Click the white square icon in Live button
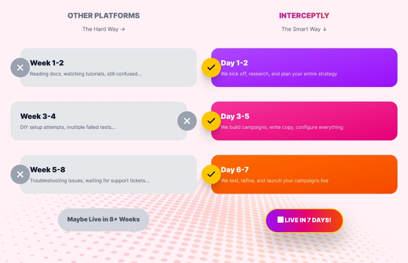The image size is (408, 263). 280,219
